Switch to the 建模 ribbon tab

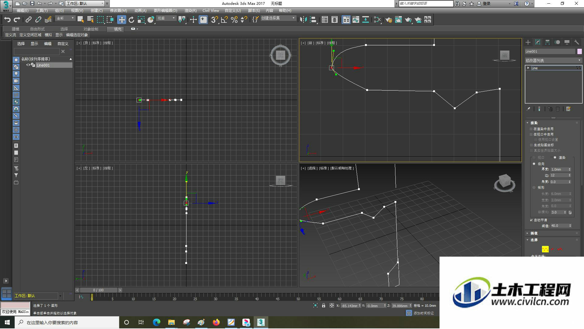15,29
